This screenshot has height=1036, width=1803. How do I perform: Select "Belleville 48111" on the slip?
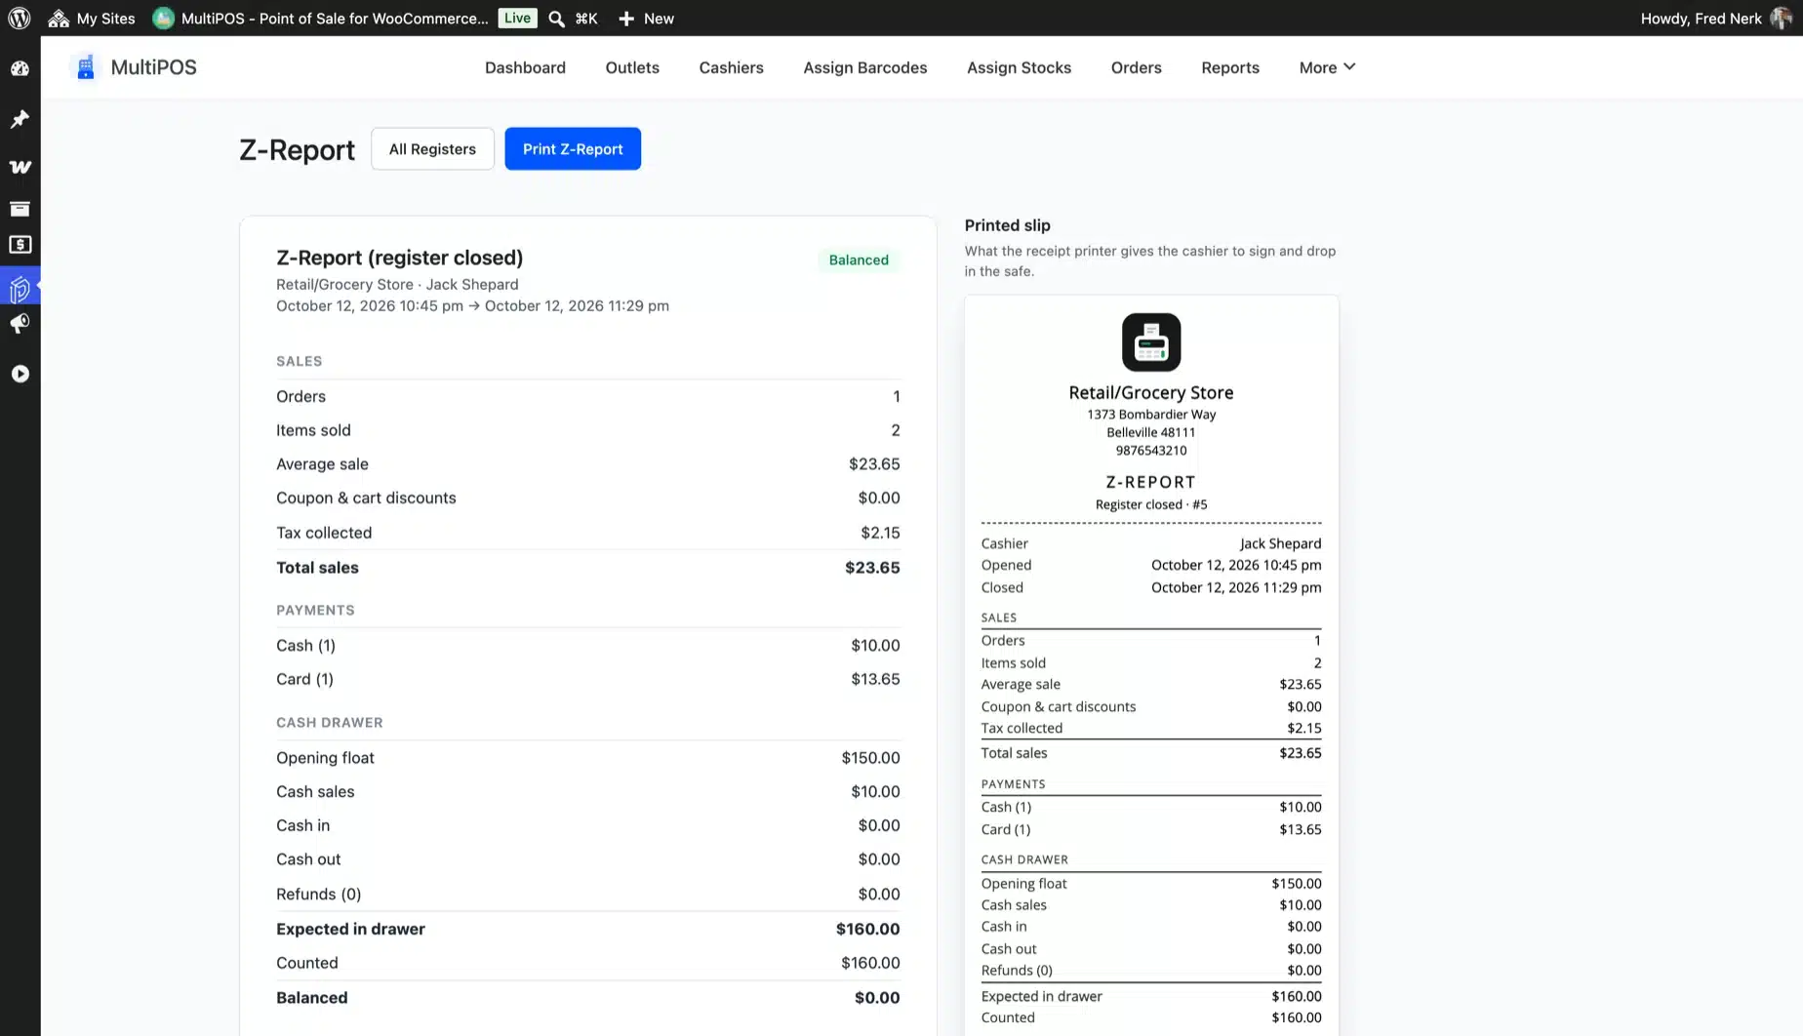(1151, 432)
